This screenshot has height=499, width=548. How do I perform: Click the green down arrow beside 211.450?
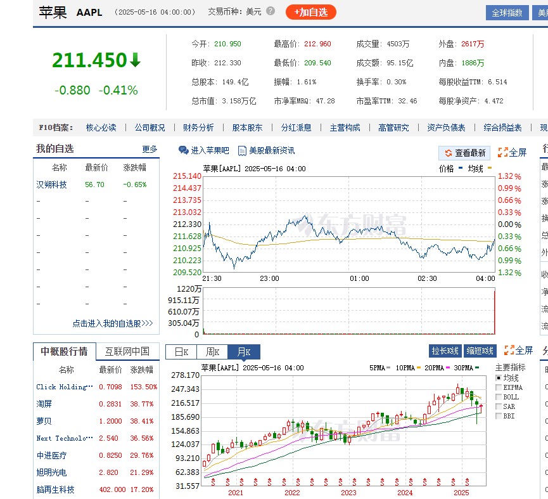tap(135, 60)
